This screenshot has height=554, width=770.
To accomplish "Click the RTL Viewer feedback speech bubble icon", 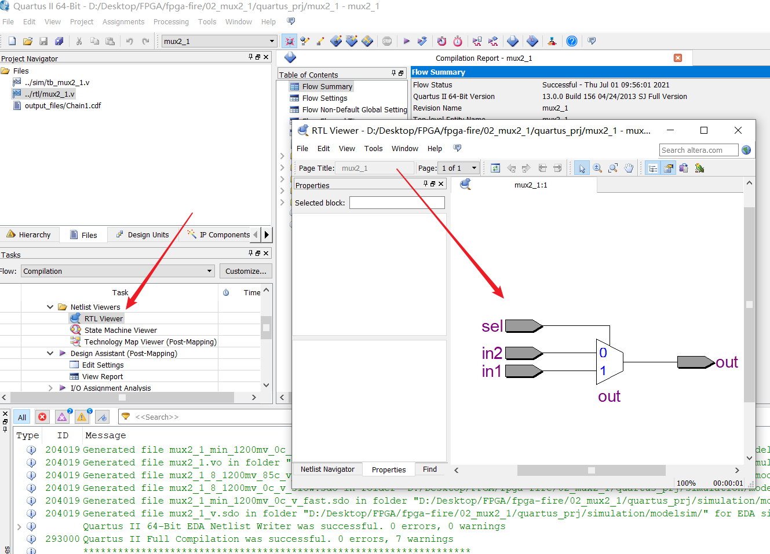I will [457, 148].
